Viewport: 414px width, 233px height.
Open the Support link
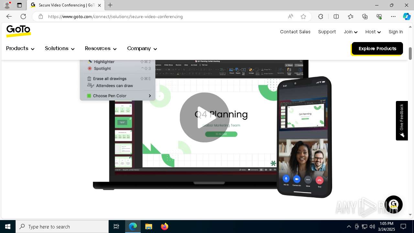tap(327, 32)
